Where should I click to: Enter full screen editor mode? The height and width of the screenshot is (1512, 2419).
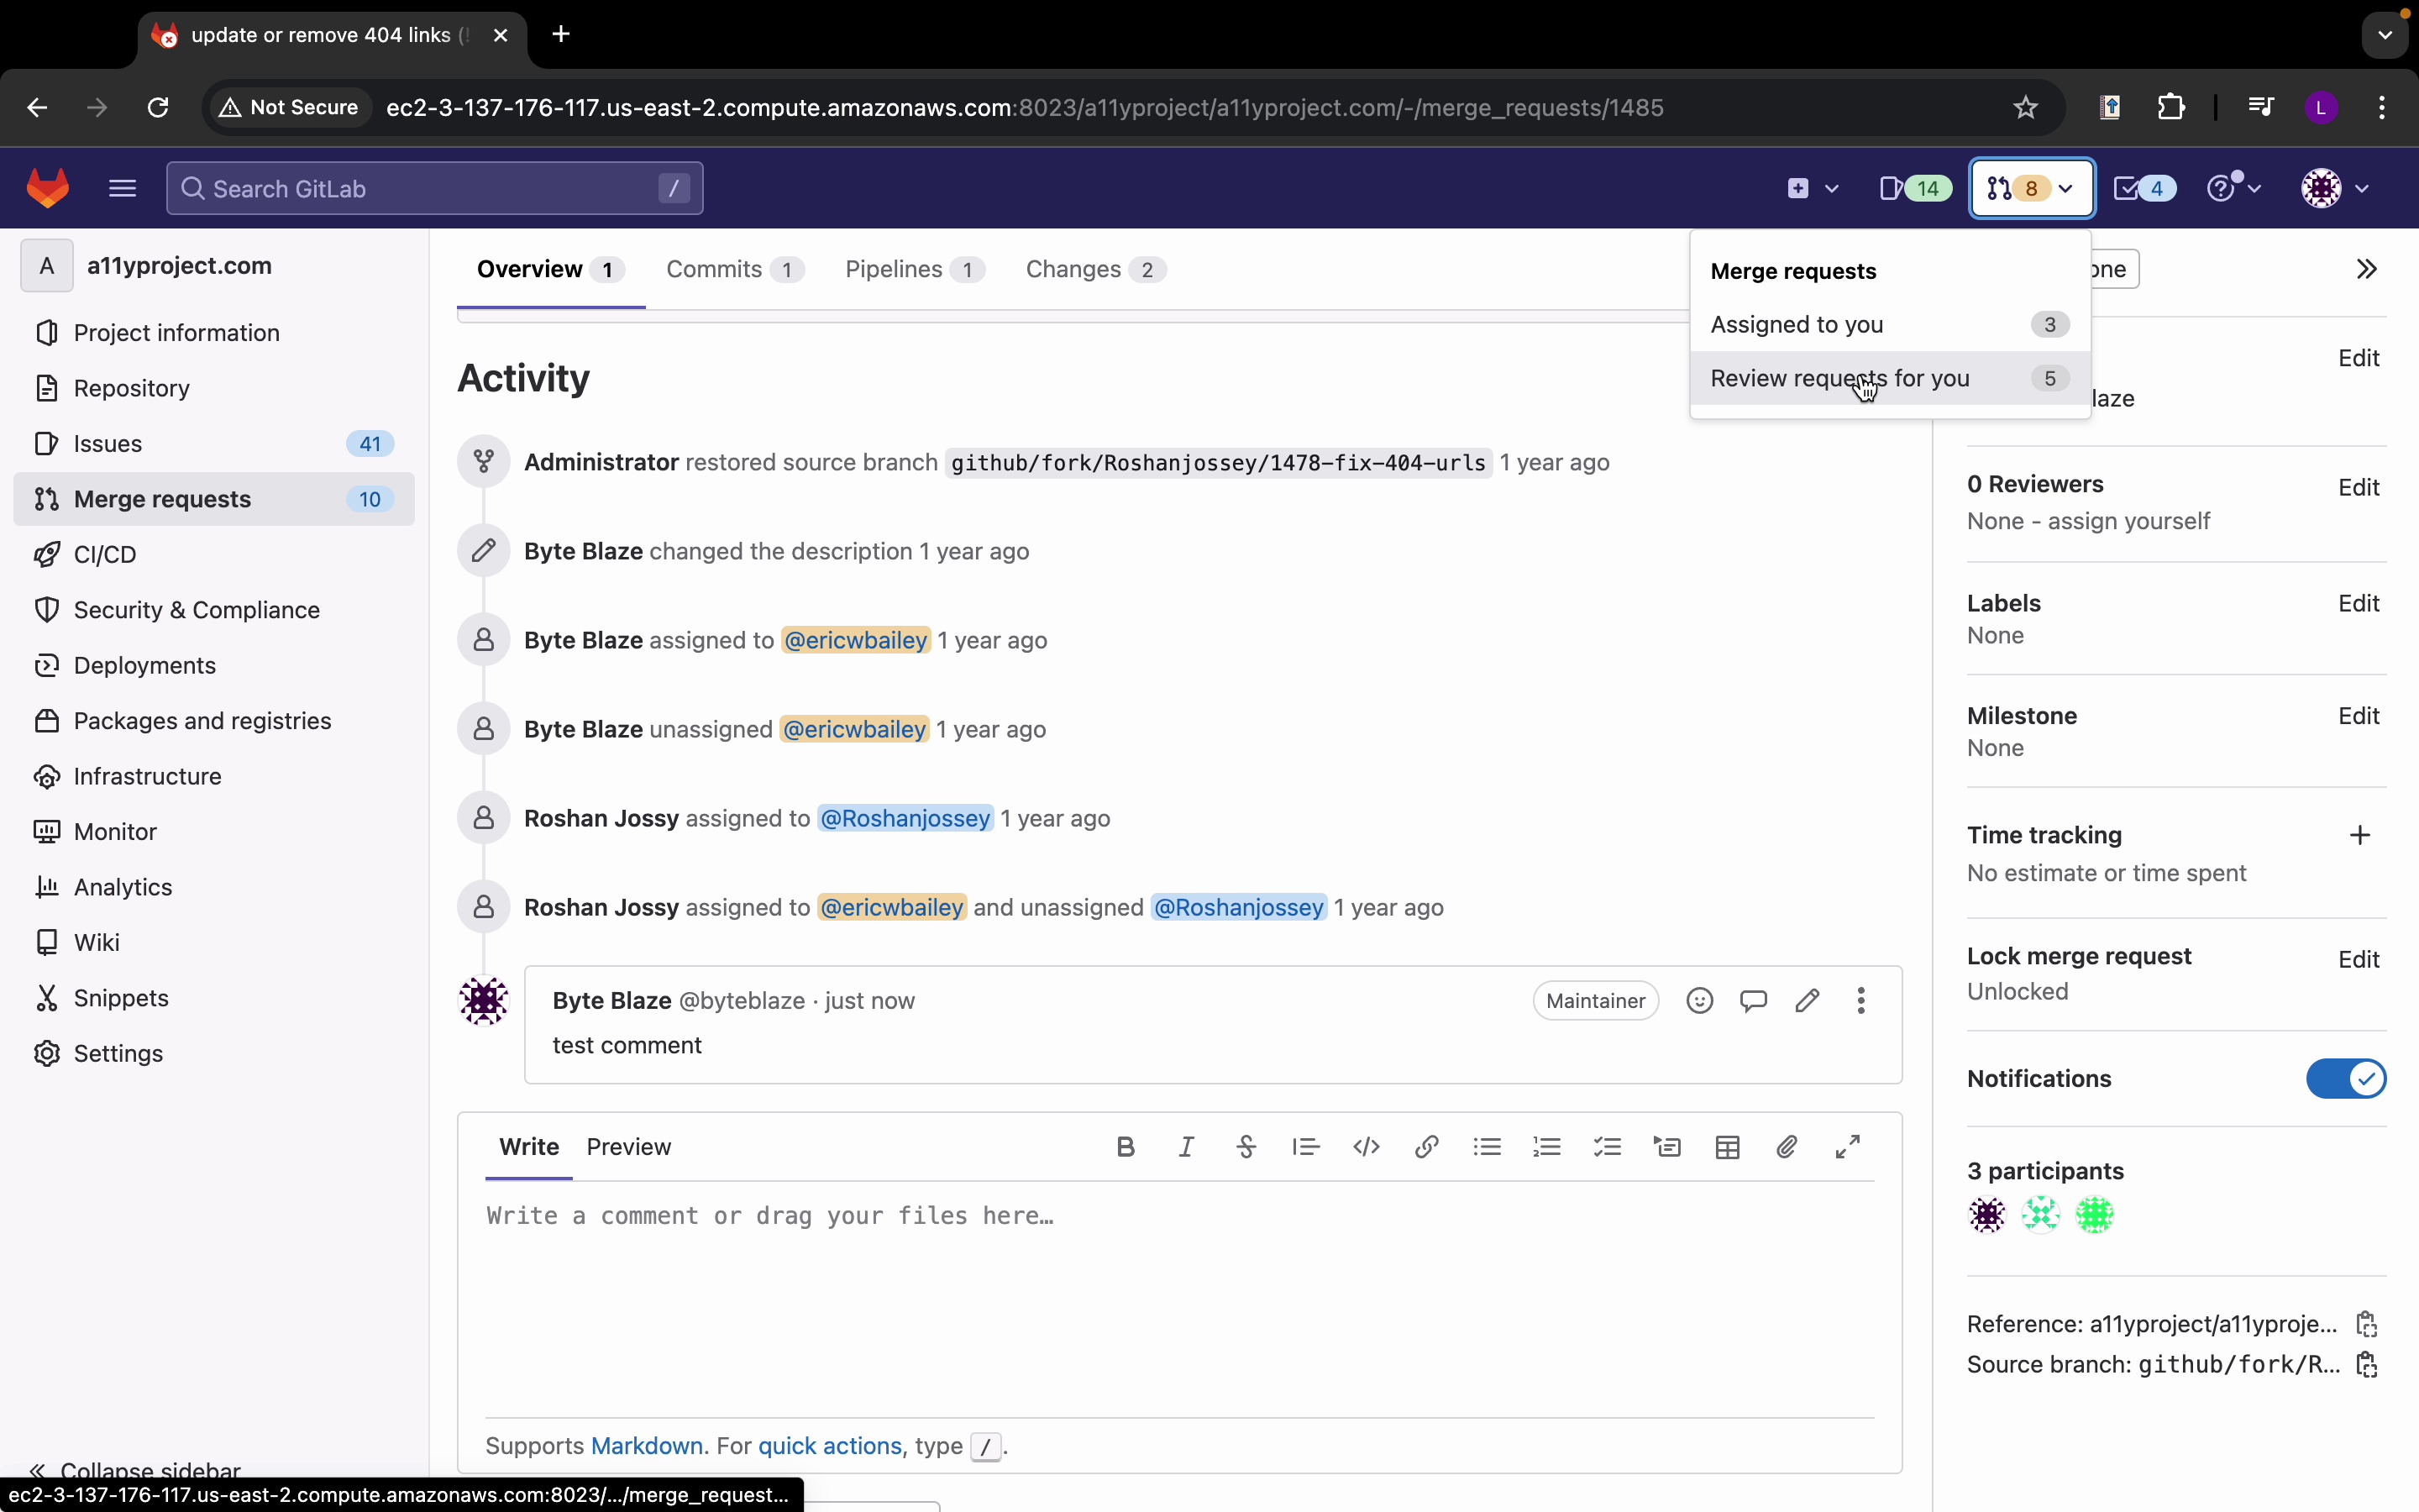1847,1147
